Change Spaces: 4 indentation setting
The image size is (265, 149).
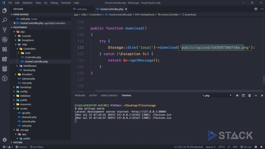tap(210, 147)
